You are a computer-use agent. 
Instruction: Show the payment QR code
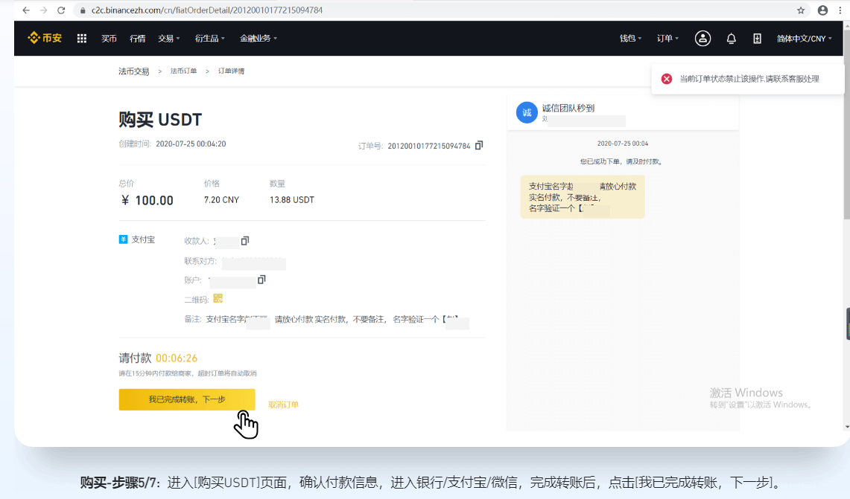click(x=218, y=298)
